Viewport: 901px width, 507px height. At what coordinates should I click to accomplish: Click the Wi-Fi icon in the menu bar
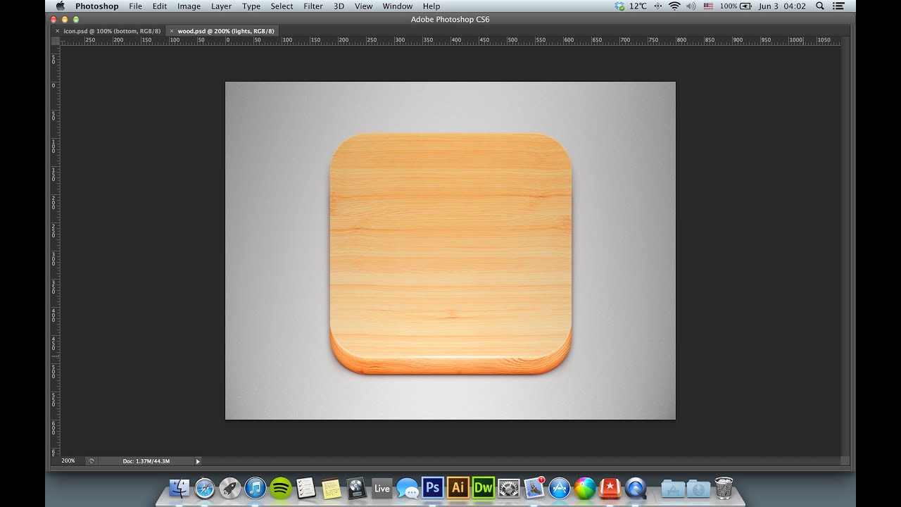click(x=674, y=6)
